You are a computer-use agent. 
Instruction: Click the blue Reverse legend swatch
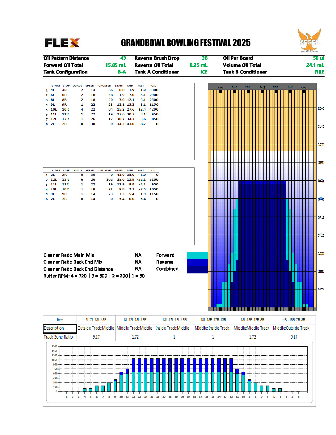[197, 262]
